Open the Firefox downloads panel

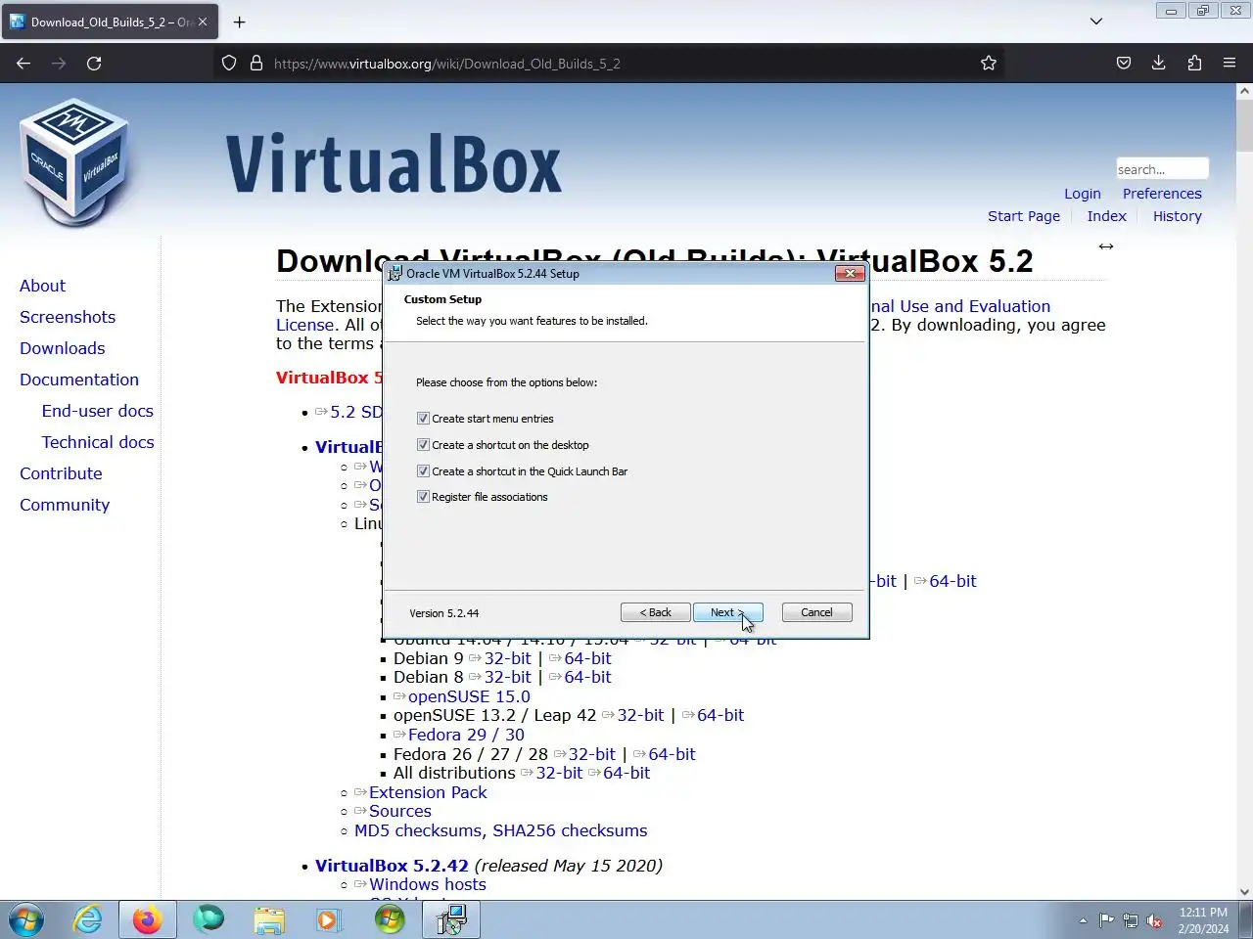tap(1159, 64)
